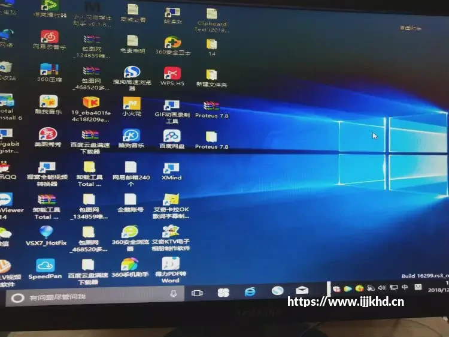Open Internet Explorer from the taskbar
Screen dimensions: 449x337
click(250, 291)
